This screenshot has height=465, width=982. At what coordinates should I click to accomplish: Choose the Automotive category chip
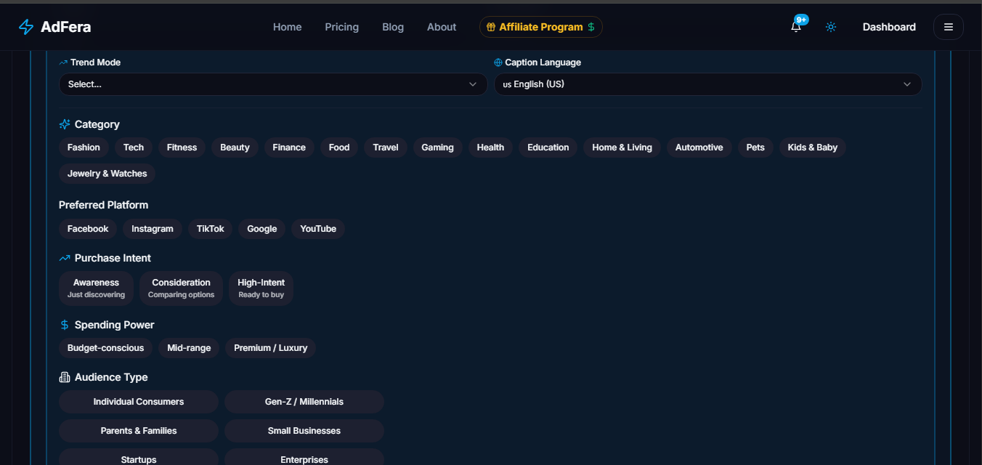(699, 147)
